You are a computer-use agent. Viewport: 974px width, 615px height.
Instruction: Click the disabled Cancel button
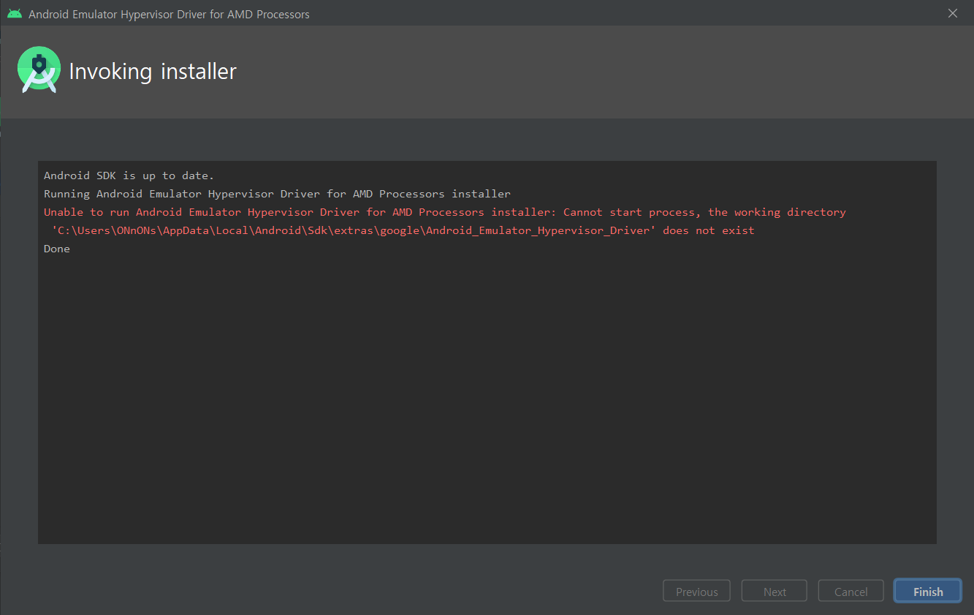(851, 592)
